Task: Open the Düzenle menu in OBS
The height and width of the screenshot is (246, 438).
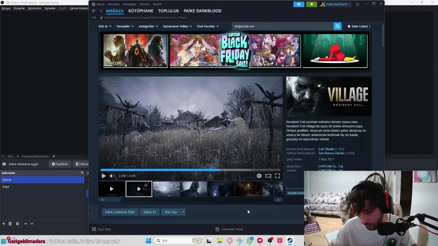Action: click(x=19, y=8)
